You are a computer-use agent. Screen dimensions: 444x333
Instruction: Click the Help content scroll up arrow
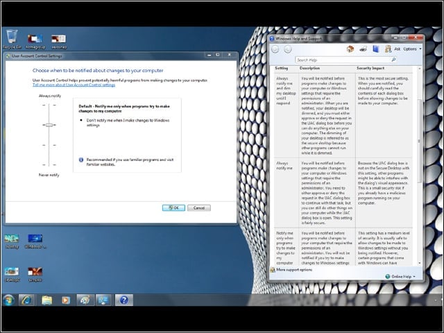pos(419,69)
